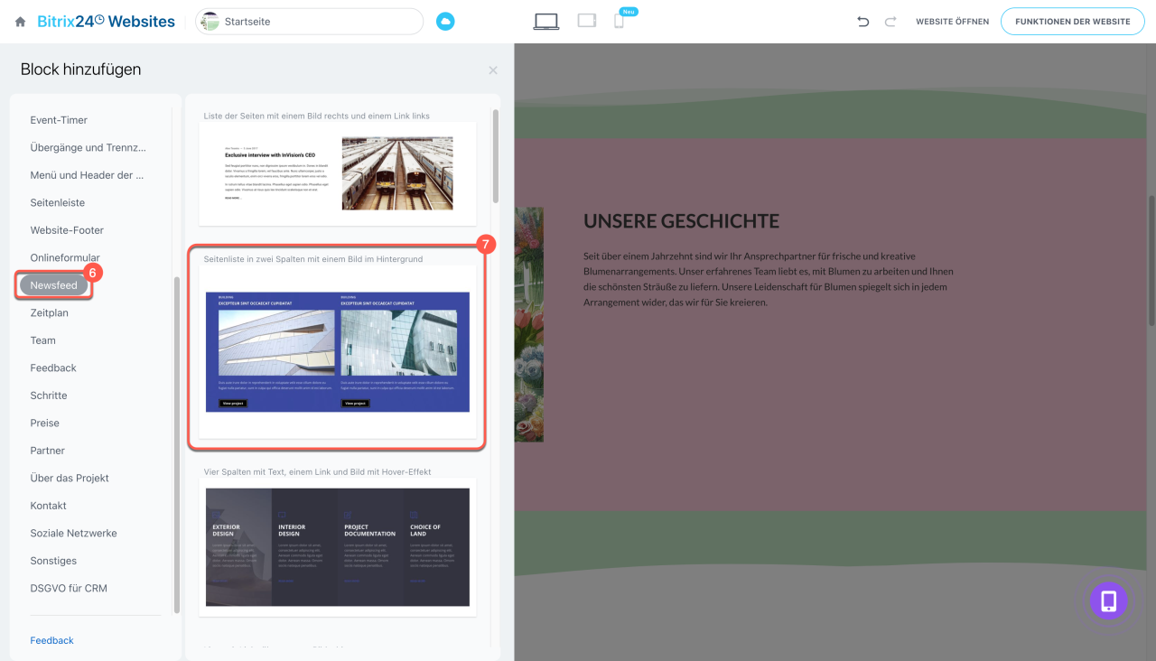Select Übergänge und Trennz... category
Image resolution: width=1156 pixels, height=661 pixels.
tap(88, 147)
